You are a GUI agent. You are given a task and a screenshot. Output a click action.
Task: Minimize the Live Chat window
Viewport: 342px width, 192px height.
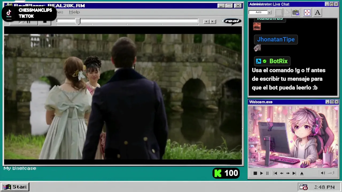point(327,4)
